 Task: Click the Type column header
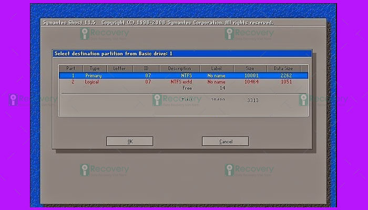click(95, 68)
